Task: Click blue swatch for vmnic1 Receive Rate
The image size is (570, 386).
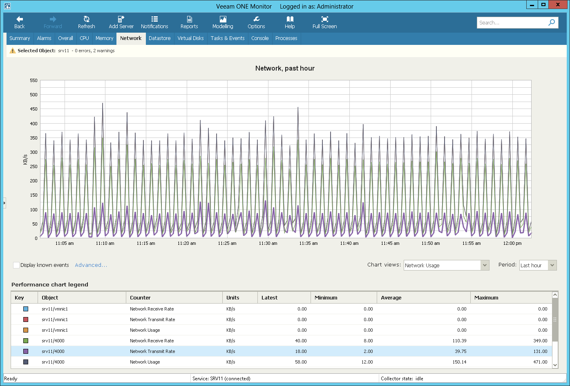Action: tap(26, 309)
